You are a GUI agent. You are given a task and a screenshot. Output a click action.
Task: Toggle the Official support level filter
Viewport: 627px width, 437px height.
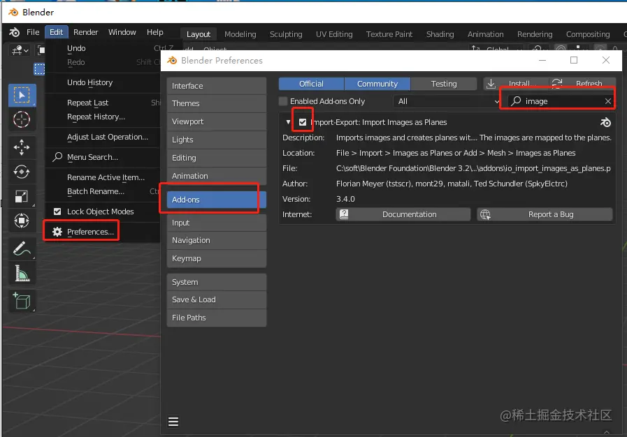point(311,84)
